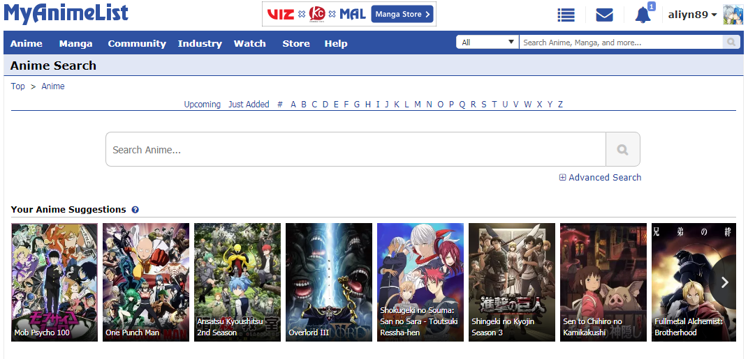The width and height of the screenshot is (755, 359).
Task: Click the Search Anime magnifier button
Action: click(622, 149)
